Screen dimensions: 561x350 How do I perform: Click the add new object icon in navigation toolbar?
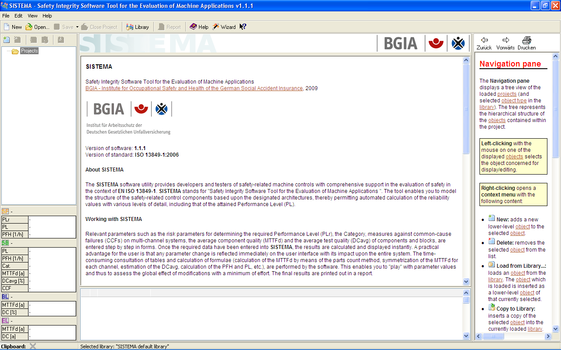point(7,40)
